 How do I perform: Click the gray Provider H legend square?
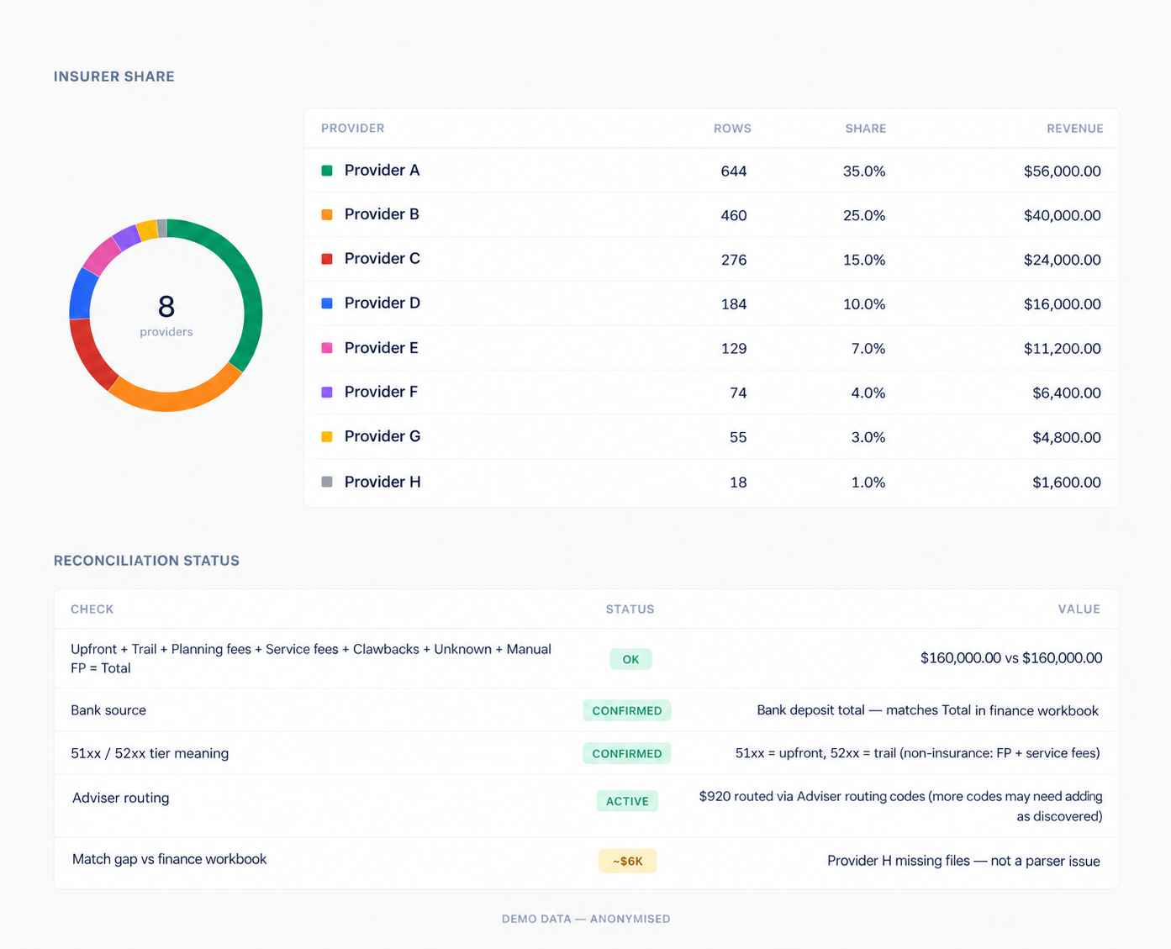327,482
